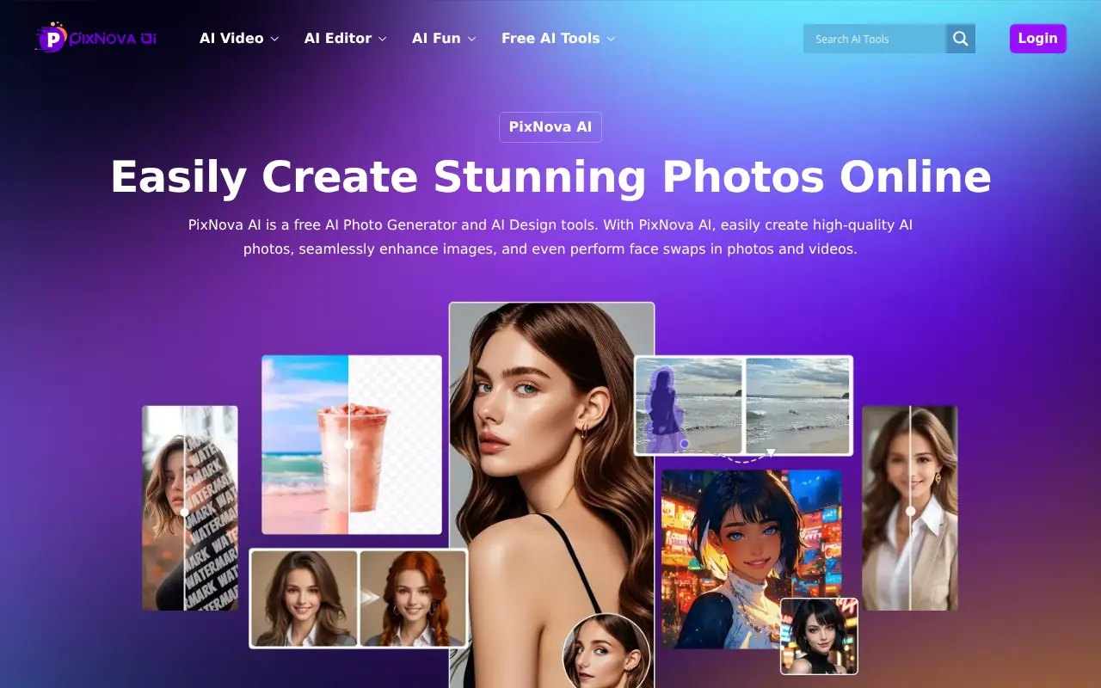Click the drink background removal slider handle
1101x688 pixels.
click(348, 445)
